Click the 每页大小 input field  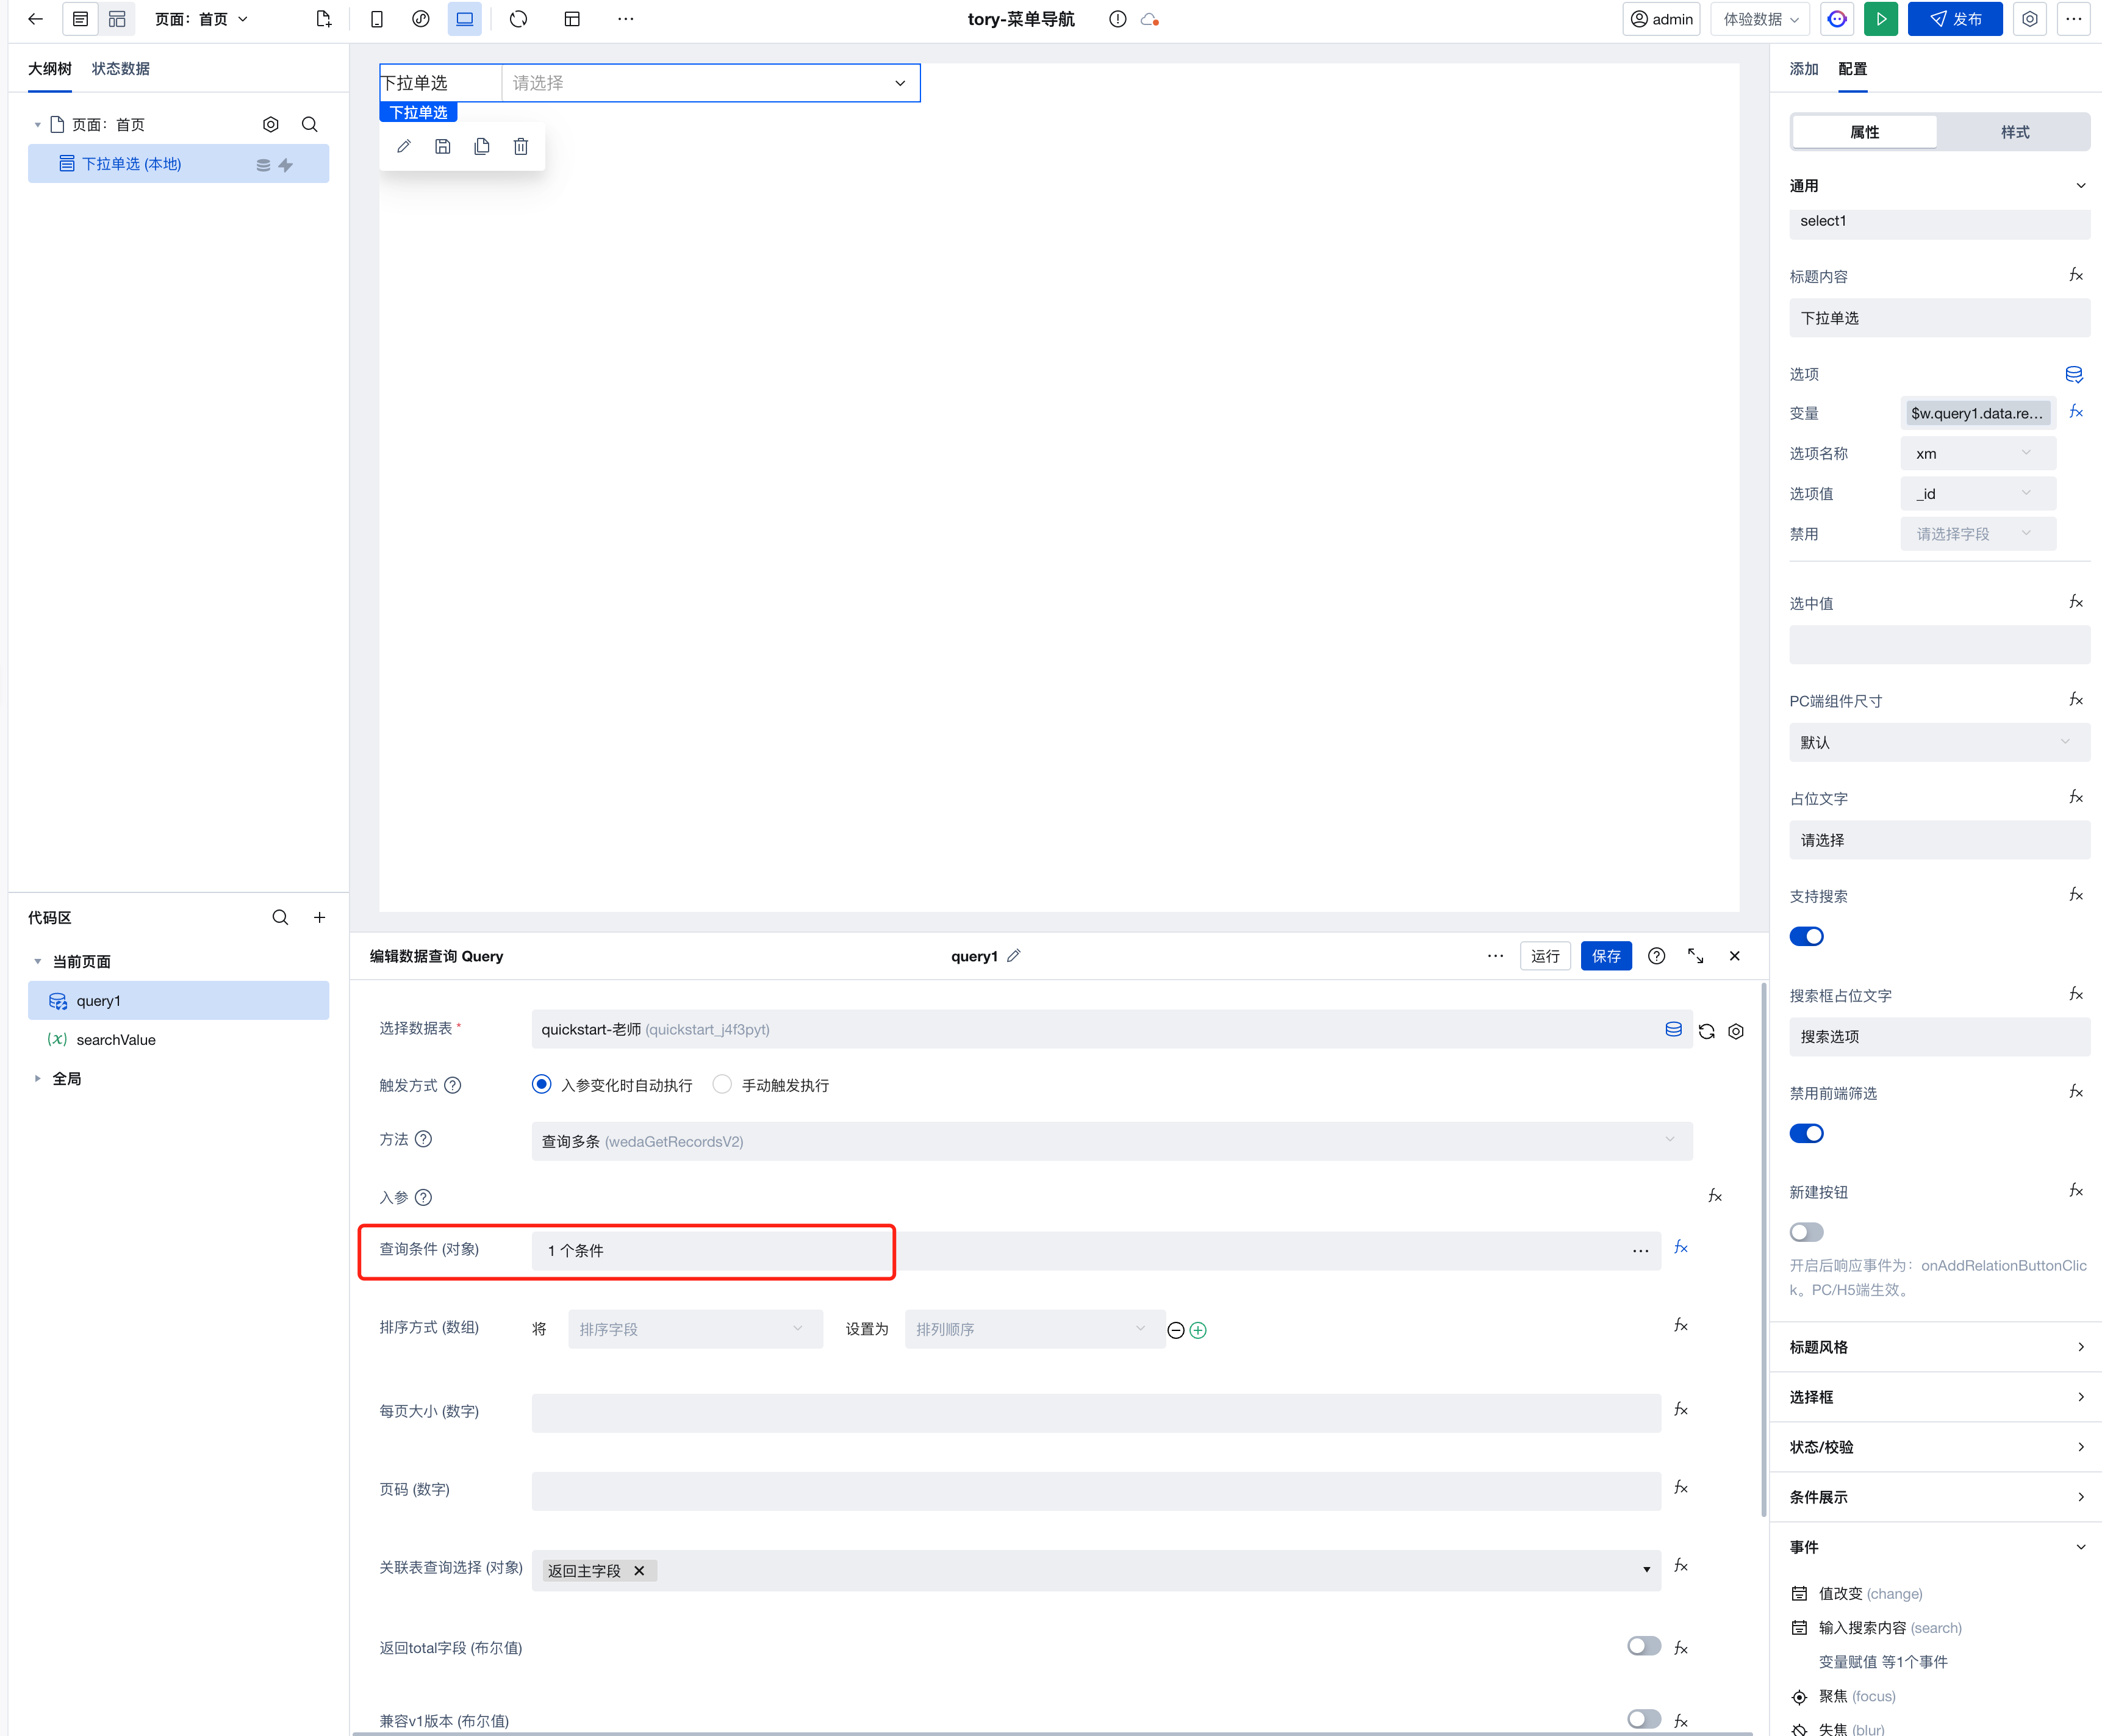coord(1096,1412)
